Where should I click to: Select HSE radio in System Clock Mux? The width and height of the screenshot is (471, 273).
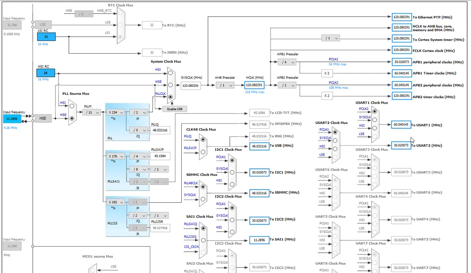(x=170, y=85)
